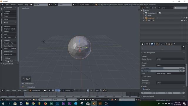Select the active Scene properties tab icon
The image size is (188, 106).
click(152, 44)
